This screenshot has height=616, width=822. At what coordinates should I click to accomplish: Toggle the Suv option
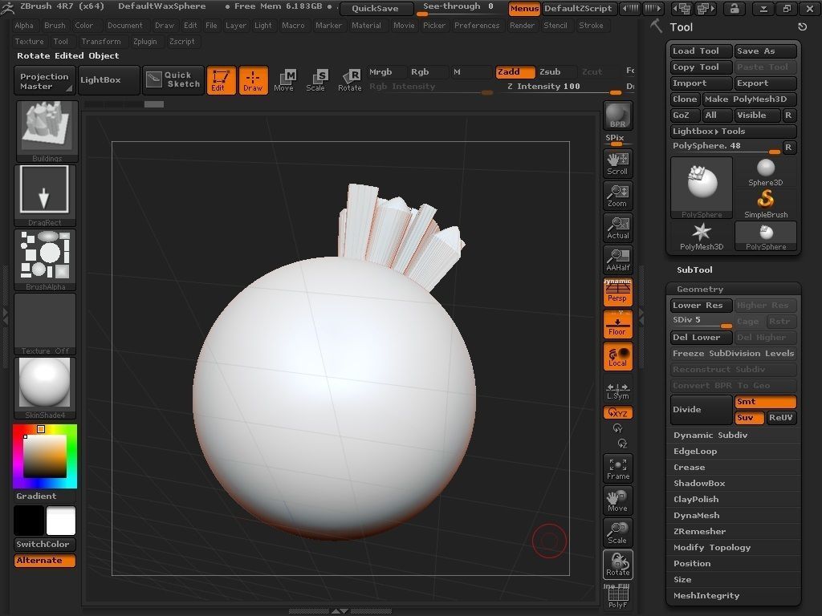[749, 417]
